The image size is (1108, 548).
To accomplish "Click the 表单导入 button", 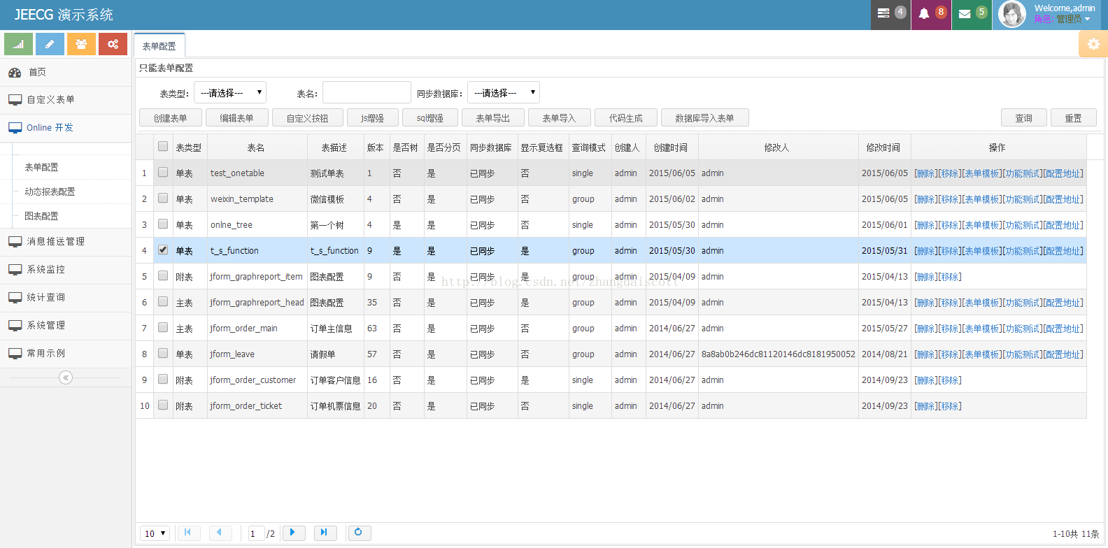I will click(560, 118).
